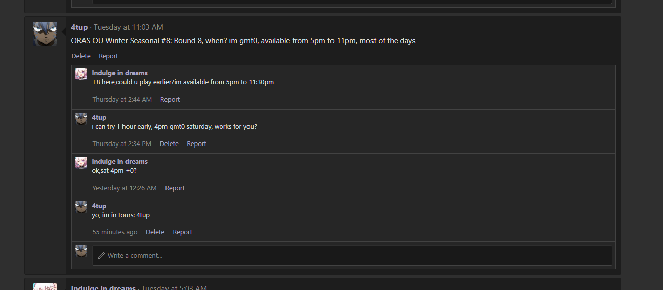Click in the 'Write a comment...' field
This screenshot has height=290, width=663.
point(354,256)
